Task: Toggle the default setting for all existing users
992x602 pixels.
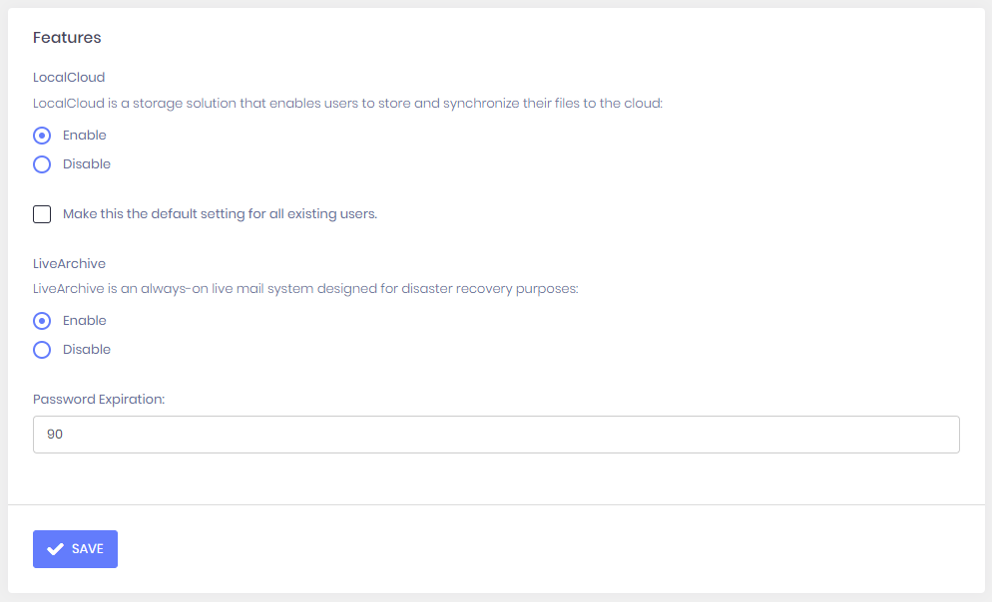Action: (x=42, y=213)
